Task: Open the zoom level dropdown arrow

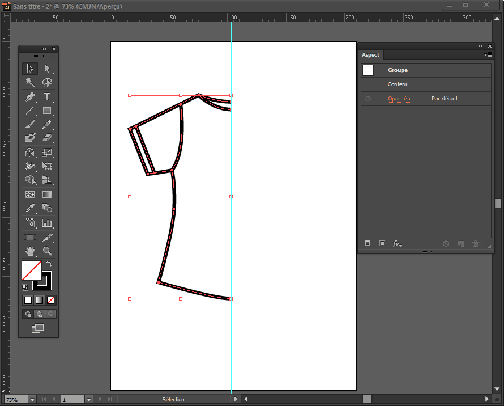Action: [x=32, y=400]
